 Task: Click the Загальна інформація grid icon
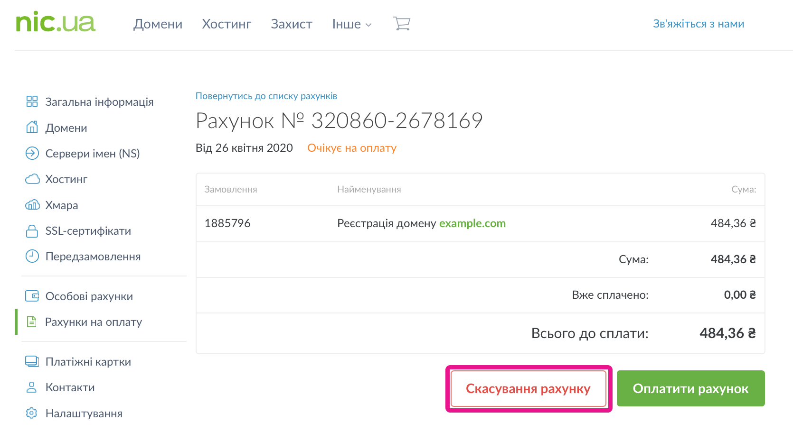(x=32, y=101)
